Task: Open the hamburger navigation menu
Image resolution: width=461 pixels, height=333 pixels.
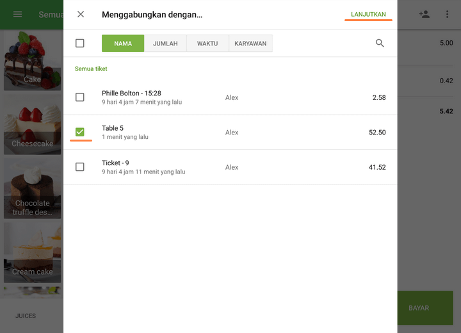Action: point(18,14)
